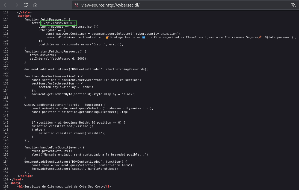Click the alert 'Mensaje enviado' line
This screenshot has width=299, height=190.
[91, 155]
